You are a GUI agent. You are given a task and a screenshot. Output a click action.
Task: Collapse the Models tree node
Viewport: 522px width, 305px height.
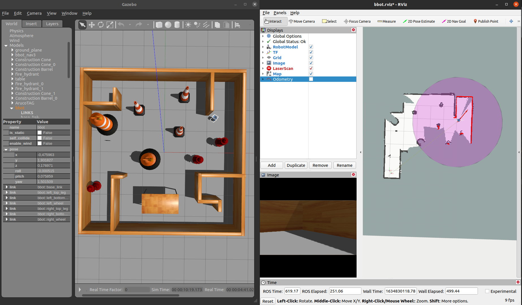6,45
